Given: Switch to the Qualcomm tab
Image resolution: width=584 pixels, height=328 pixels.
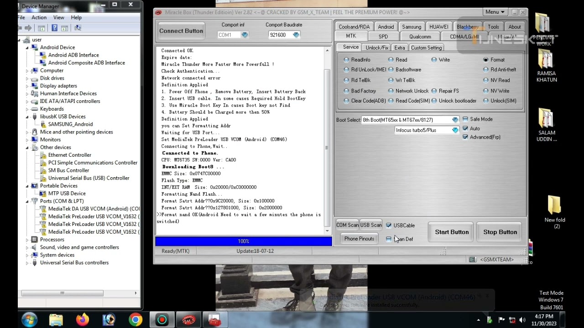Looking at the screenshot, I should [420, 37].
